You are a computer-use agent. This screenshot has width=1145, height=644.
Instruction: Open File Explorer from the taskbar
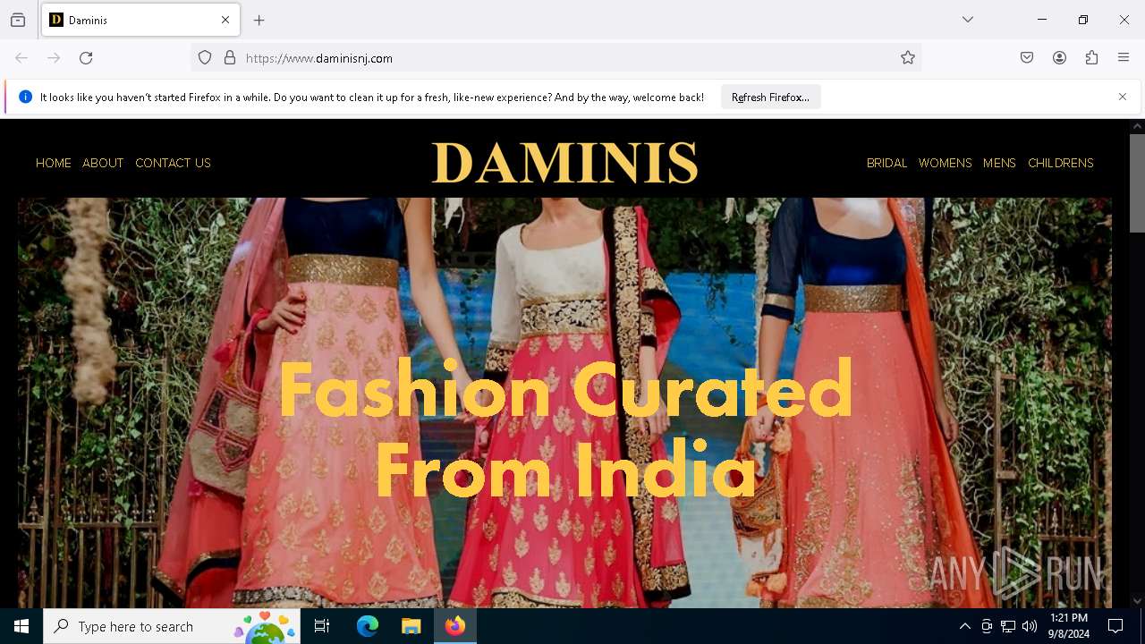[411, 626]
